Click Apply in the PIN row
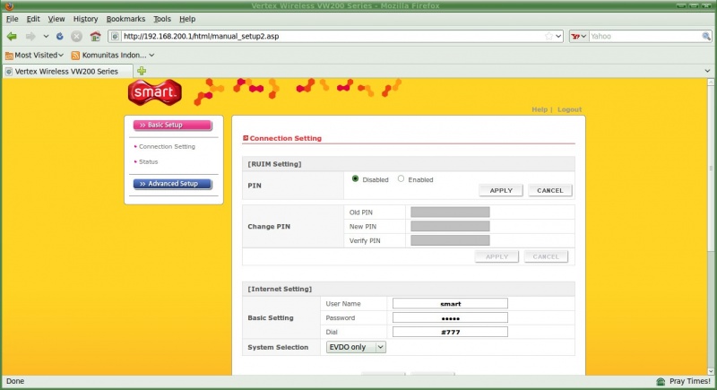 501,190
